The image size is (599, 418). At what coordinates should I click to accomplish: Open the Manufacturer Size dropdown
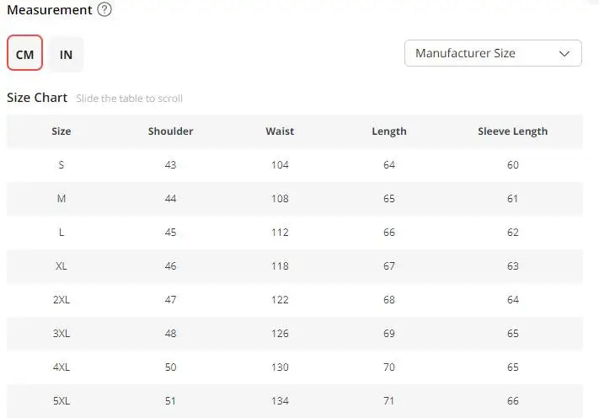[x=492, y=53]
